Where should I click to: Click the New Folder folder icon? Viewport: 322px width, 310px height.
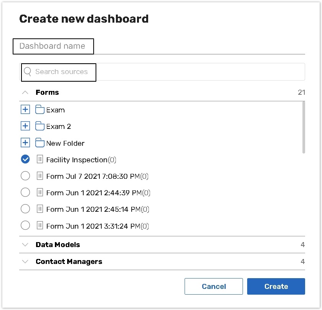pyautogui.click(x=40, y=143)
